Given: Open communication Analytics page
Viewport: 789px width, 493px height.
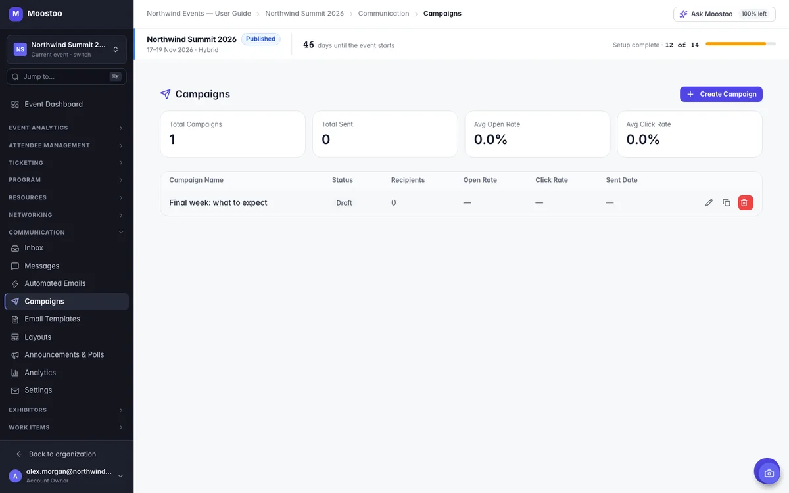Looking at the screenshot, I should click(x=66, y=373).
